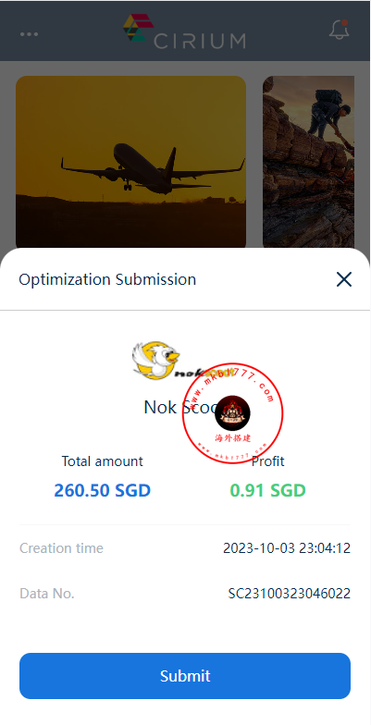The image size is (371, 725).
Task: Click the Total amount label
Action: click(x=102, y=461)
